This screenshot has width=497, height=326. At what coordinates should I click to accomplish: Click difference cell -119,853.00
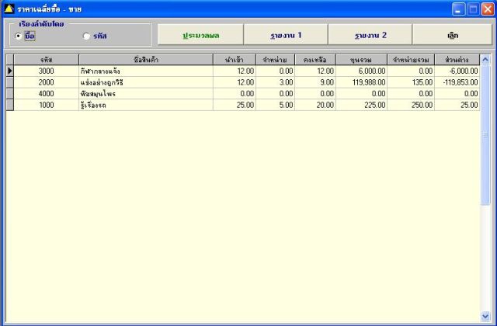457,82
